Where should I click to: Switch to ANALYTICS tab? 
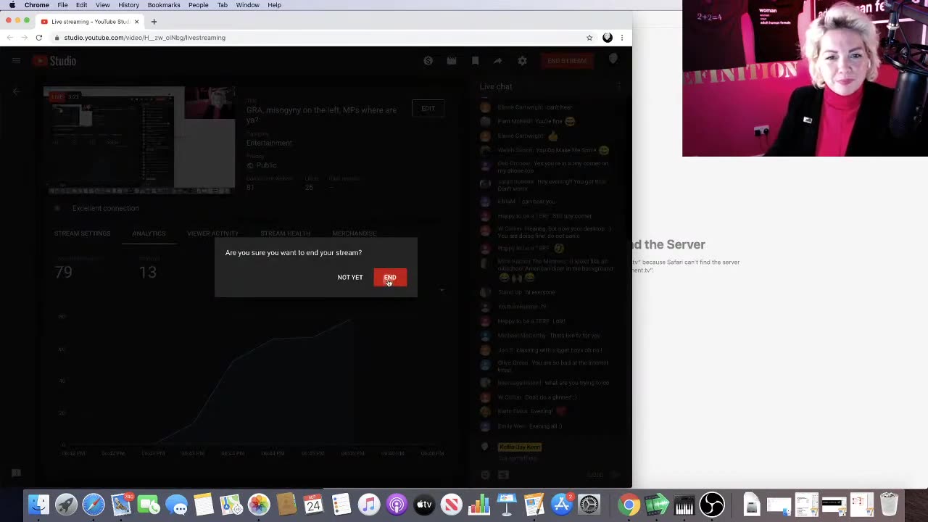coord(149,233)
